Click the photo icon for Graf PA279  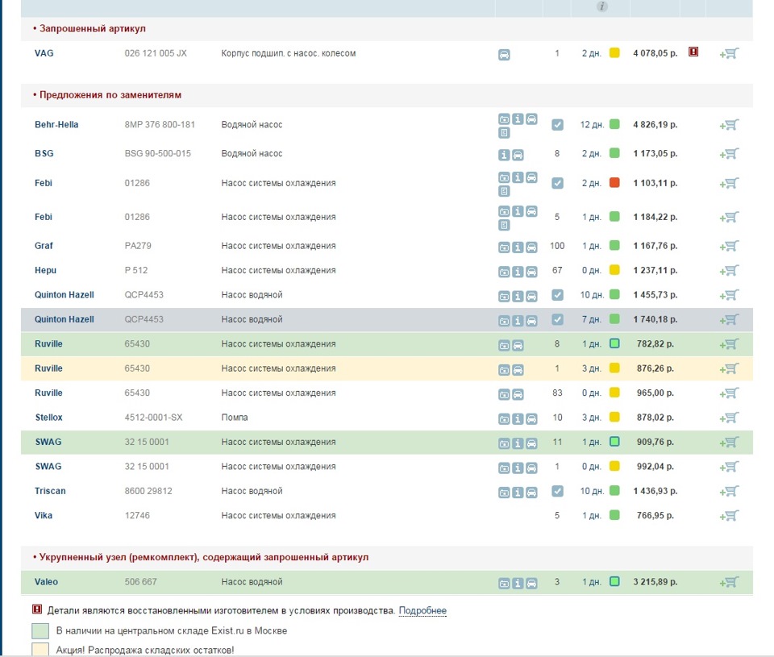(x=504, y=247)
